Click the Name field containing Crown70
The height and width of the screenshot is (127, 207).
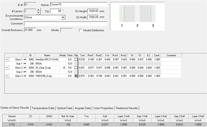pos(79,4)
